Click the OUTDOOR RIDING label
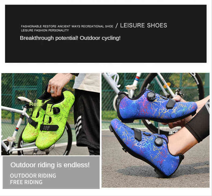Screen dimensions: 212x196 pos(33,176)
